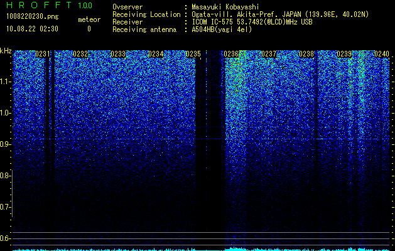
Task: Click the Receiver label
Action: click(x=127, y=22)
